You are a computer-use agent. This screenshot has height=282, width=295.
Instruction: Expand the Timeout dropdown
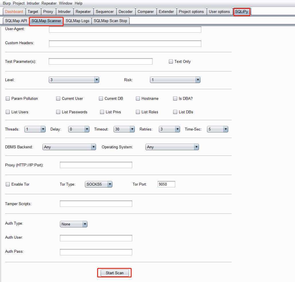point(124,129)
